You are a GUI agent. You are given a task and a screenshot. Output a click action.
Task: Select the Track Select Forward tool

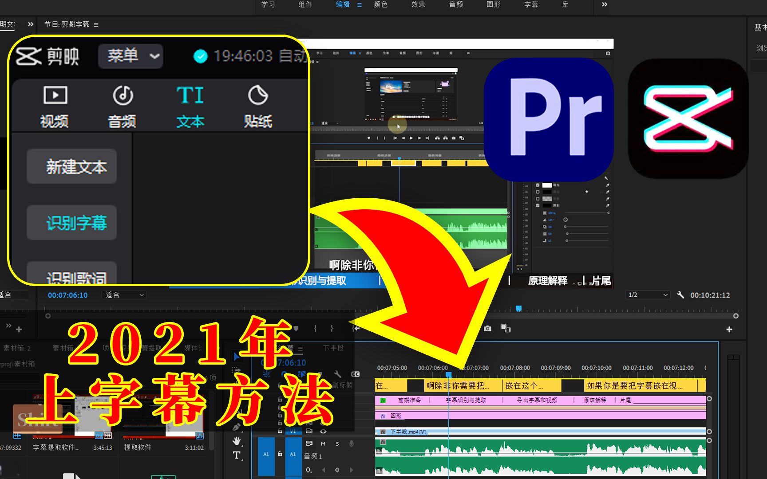pos(236,369)
